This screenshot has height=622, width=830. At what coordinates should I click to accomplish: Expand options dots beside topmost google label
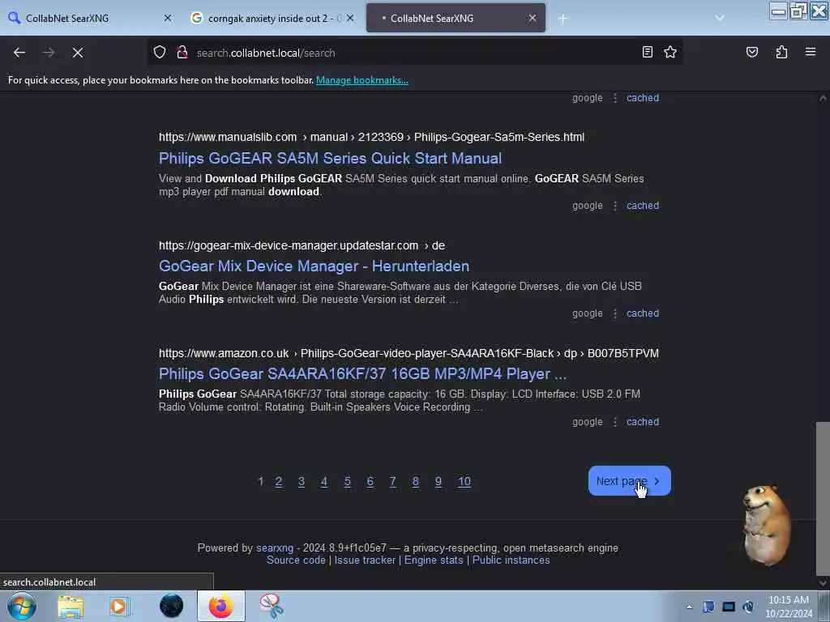(x=615, y=98)
